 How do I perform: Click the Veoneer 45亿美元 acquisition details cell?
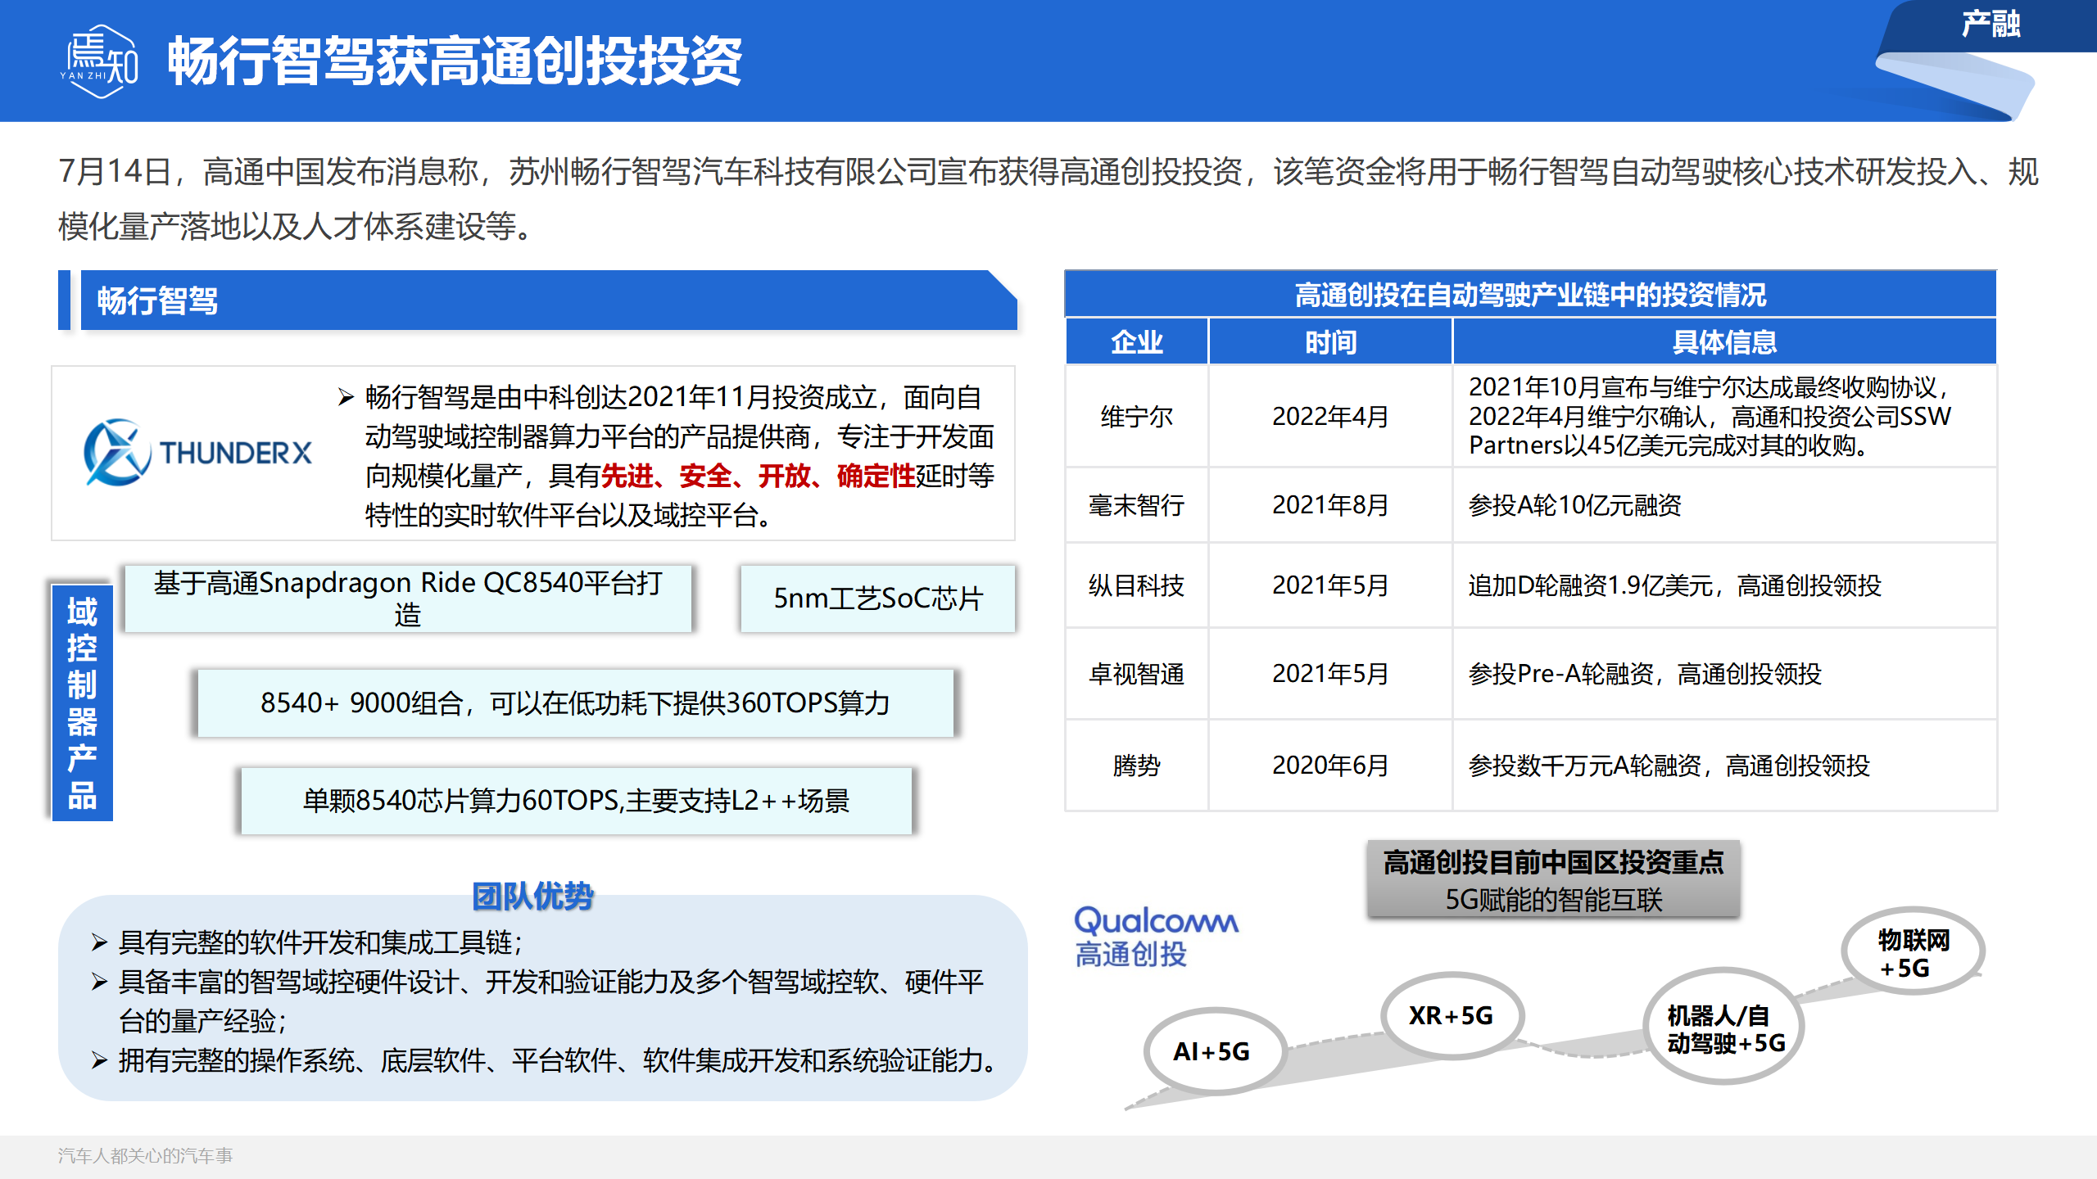(1724, 416)
